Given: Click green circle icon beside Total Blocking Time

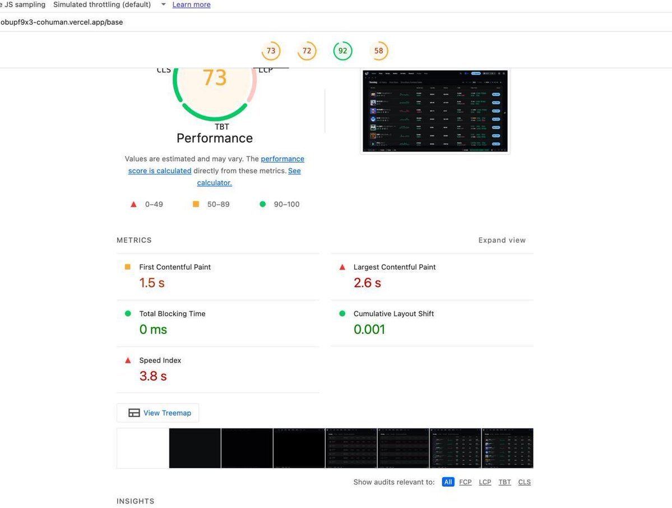Looking at the screenshot, I should point(128,313).
